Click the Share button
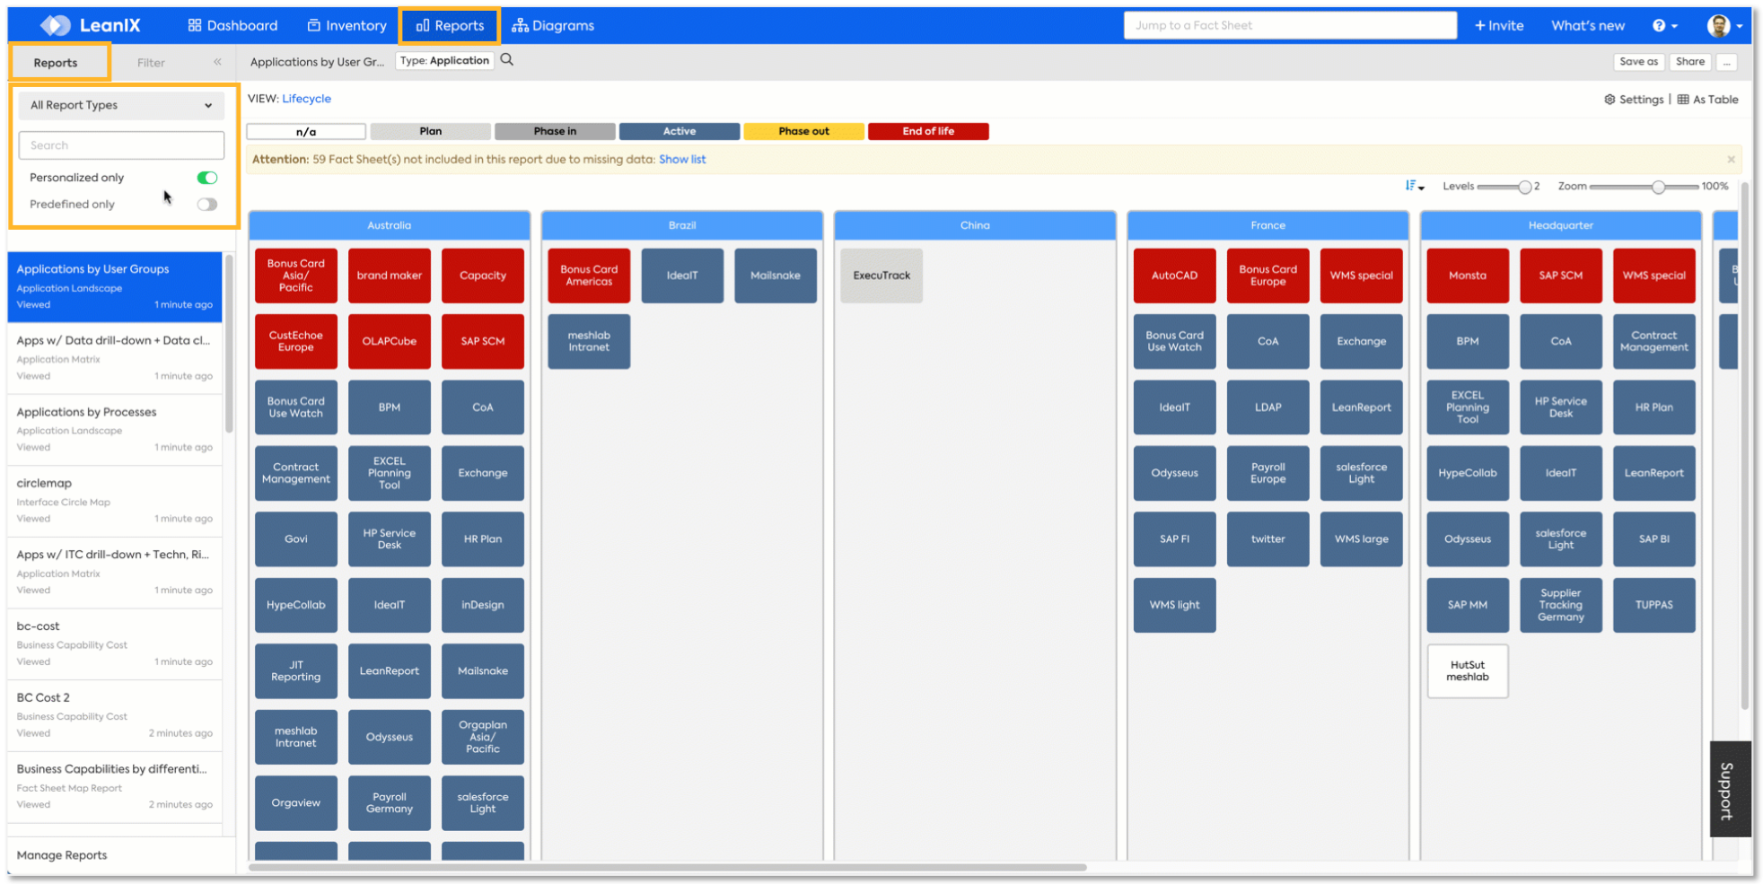The image size is (1763, 884). pyautogui.click(x=1689, y=62)
